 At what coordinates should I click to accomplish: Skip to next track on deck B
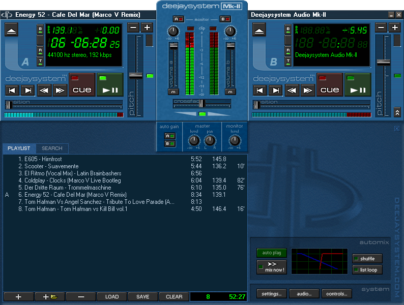(276, 90)
